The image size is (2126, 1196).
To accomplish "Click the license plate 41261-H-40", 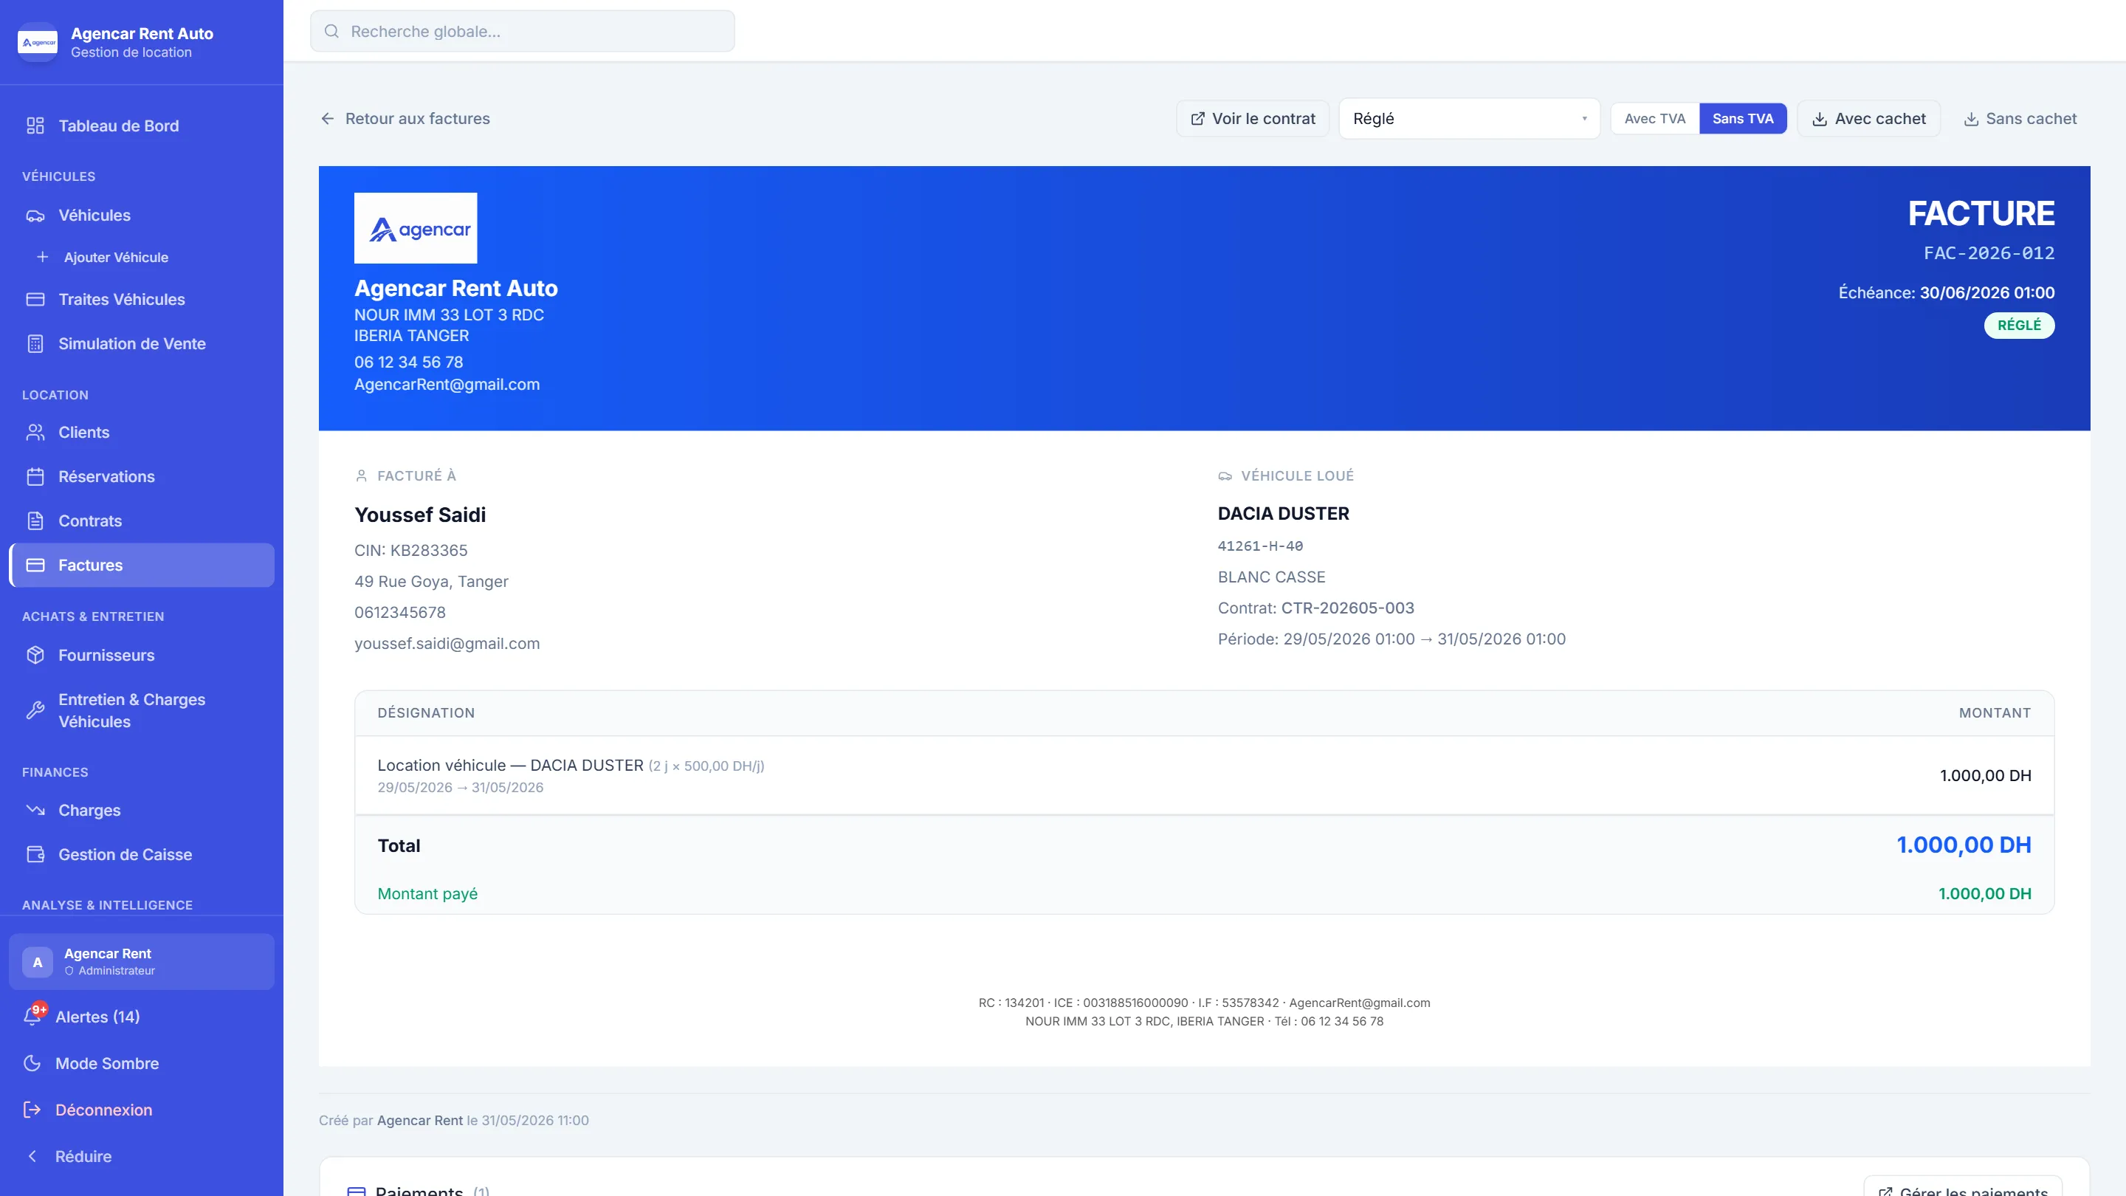I will coord(1260,546).
